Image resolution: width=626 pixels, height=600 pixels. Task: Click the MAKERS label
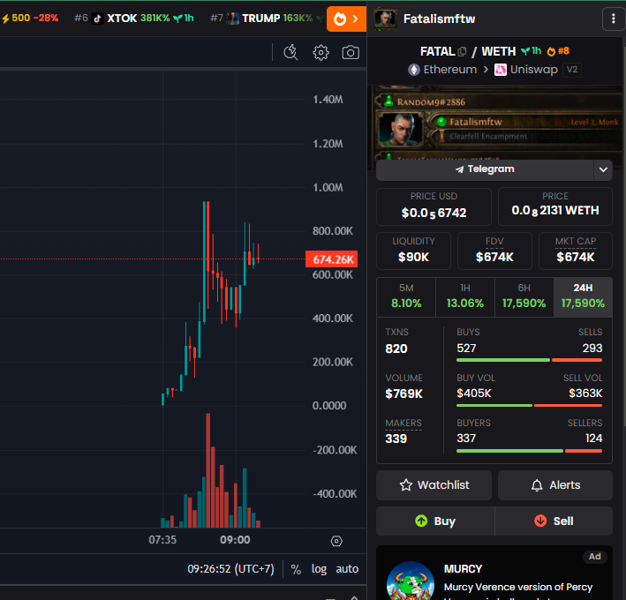click(x=404, y=424)
